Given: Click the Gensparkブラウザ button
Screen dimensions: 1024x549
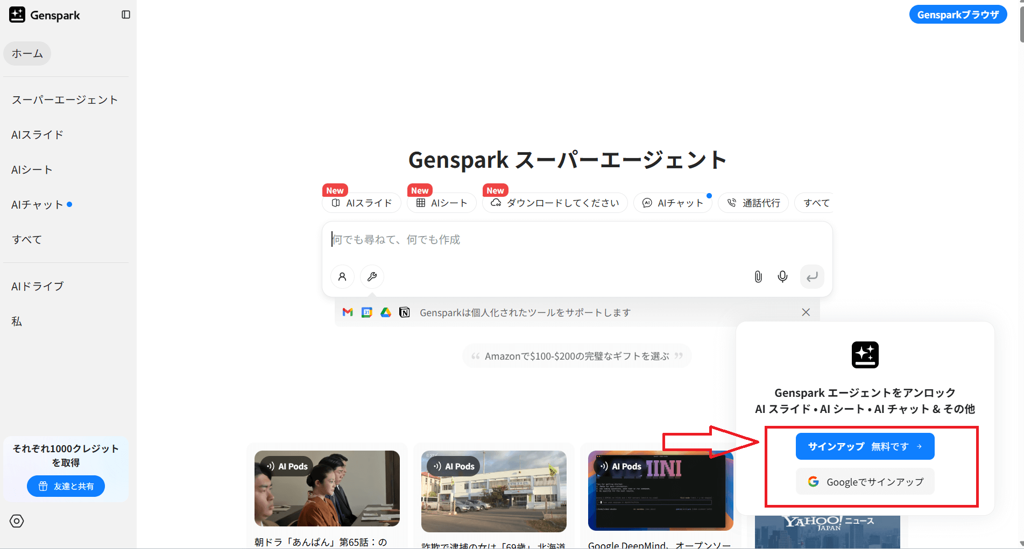Looking at the screenshot, I should coord(958,15).
